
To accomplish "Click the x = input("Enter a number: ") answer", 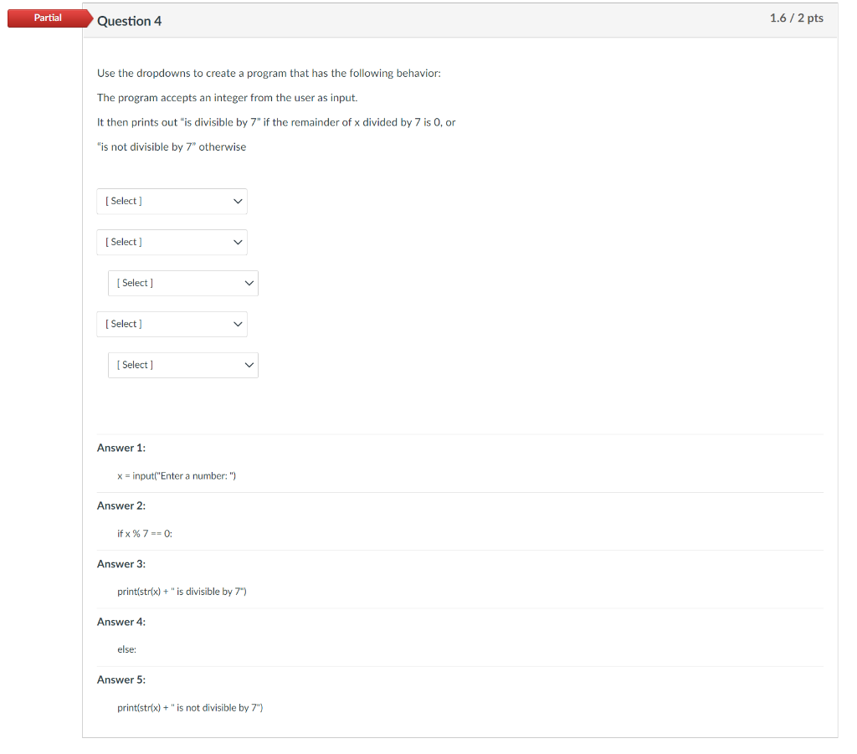I will [x=177, y=476].
